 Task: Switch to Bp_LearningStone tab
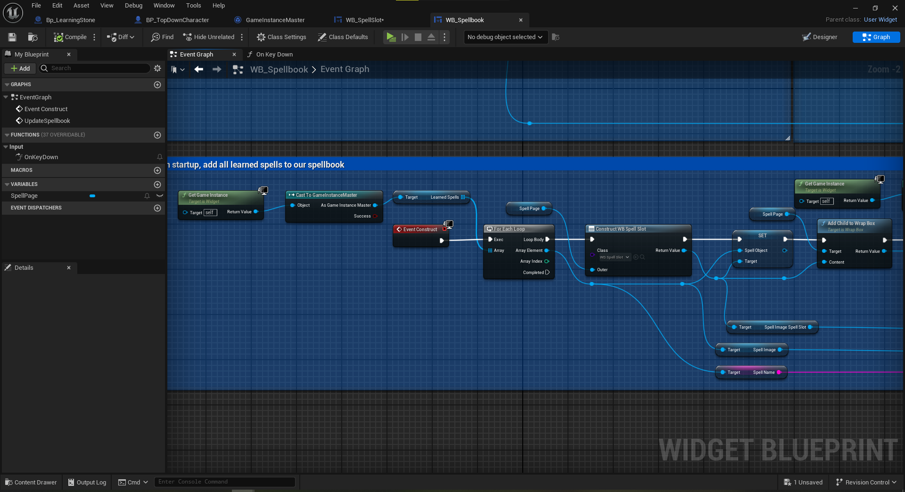(x=70, y=20)
